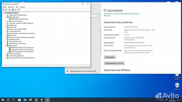182x102 pixels.
Task: Click the Settings sidebar scrollbar
Action: 101,40
